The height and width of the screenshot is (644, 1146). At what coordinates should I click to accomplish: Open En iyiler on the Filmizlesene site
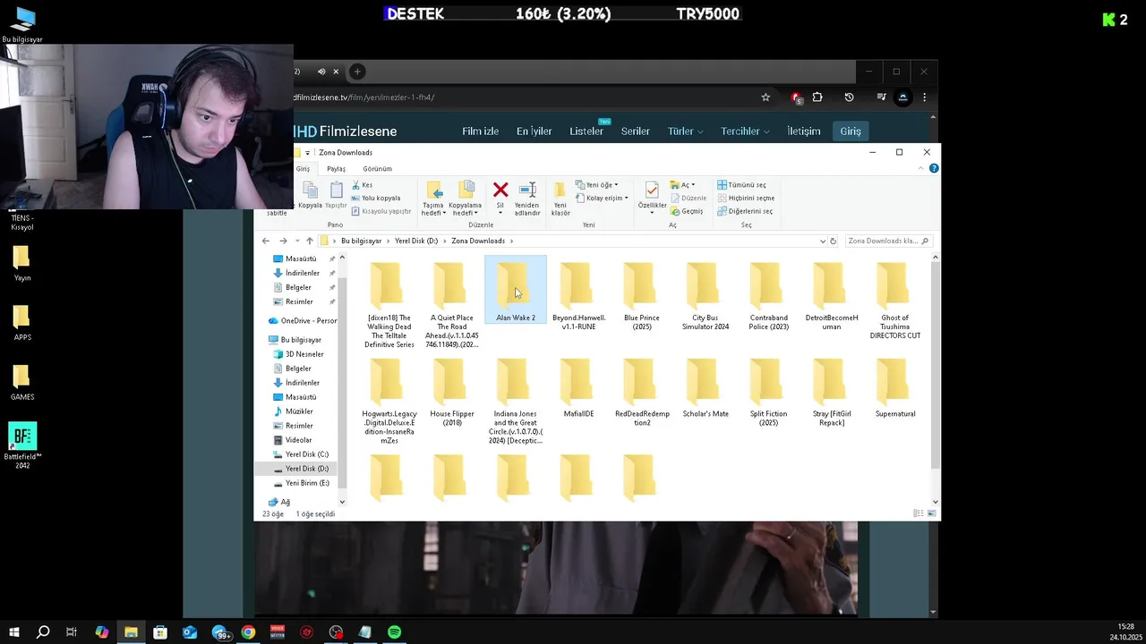pyautogui.click(x=534, y=131)
